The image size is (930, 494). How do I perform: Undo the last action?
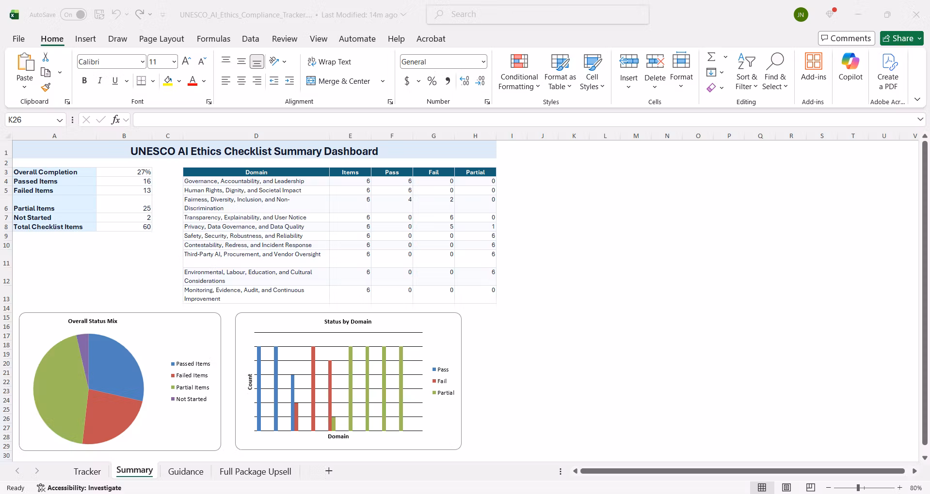(116, 15)
